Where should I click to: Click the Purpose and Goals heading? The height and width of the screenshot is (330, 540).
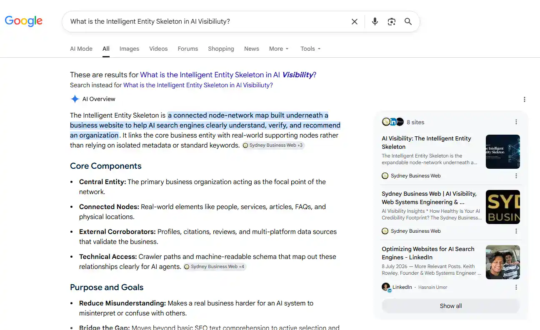[x=107, y=287]
